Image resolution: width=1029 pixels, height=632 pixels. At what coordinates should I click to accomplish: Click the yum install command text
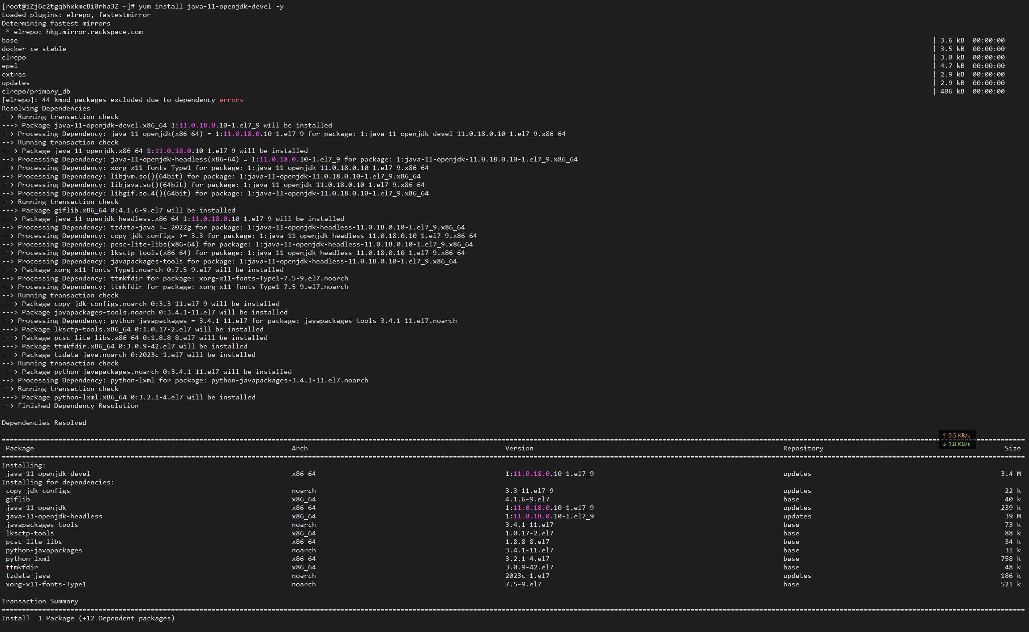pos(211,6)
